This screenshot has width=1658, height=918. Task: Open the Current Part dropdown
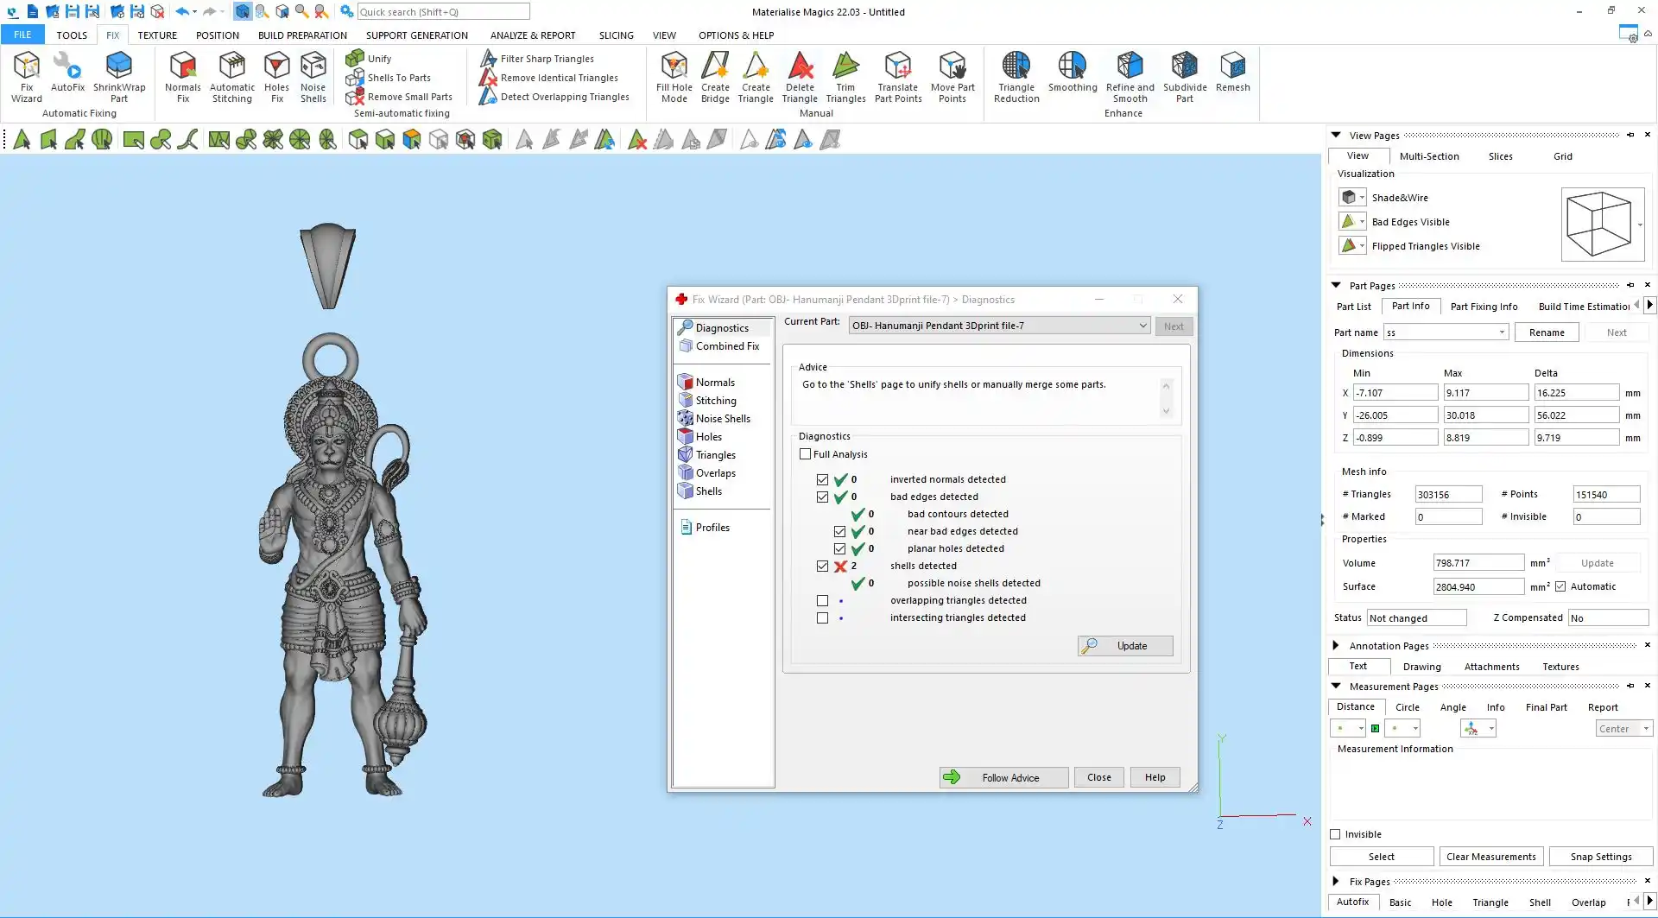point(1142,326)
